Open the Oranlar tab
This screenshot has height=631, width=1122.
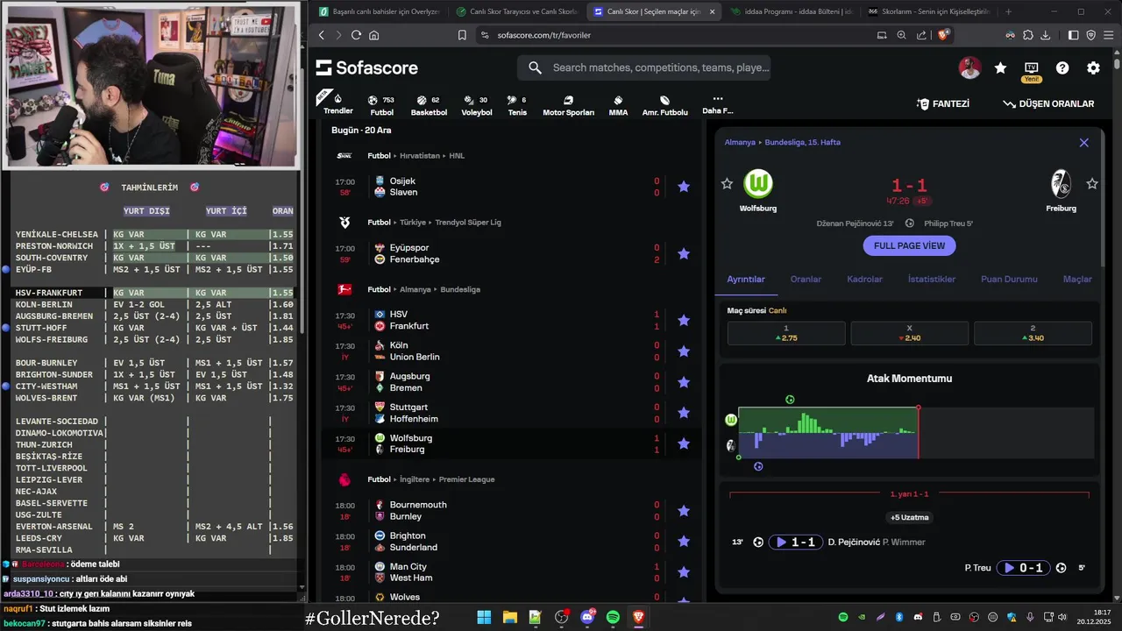tap(806, 280)
